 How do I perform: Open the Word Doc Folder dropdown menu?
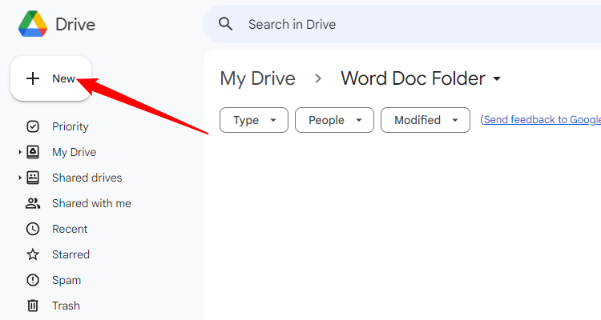[497, 79]
